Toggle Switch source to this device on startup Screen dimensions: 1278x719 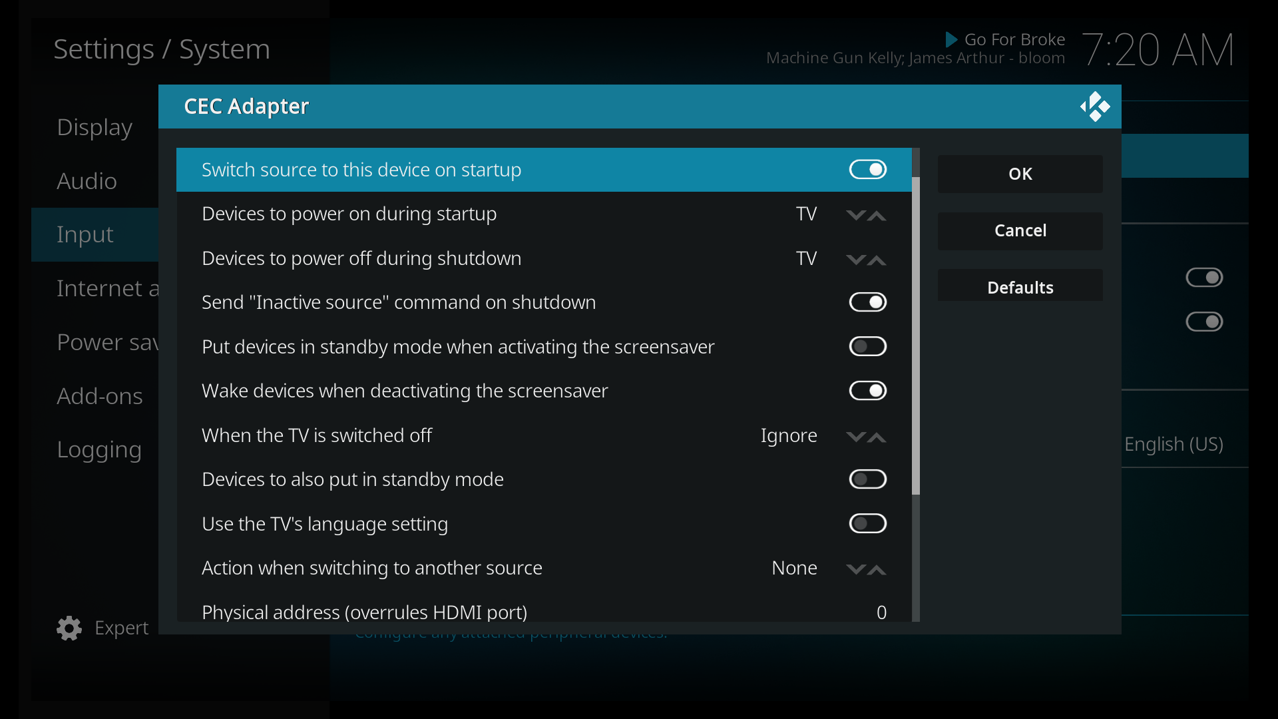[x=867, y=170]
